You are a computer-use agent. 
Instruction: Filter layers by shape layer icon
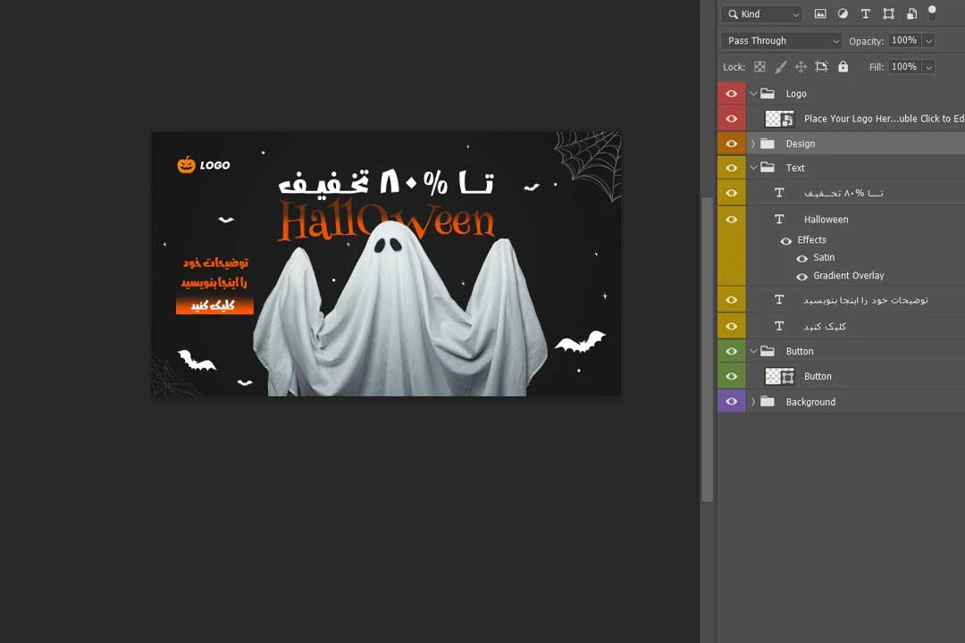coord(888,14)
